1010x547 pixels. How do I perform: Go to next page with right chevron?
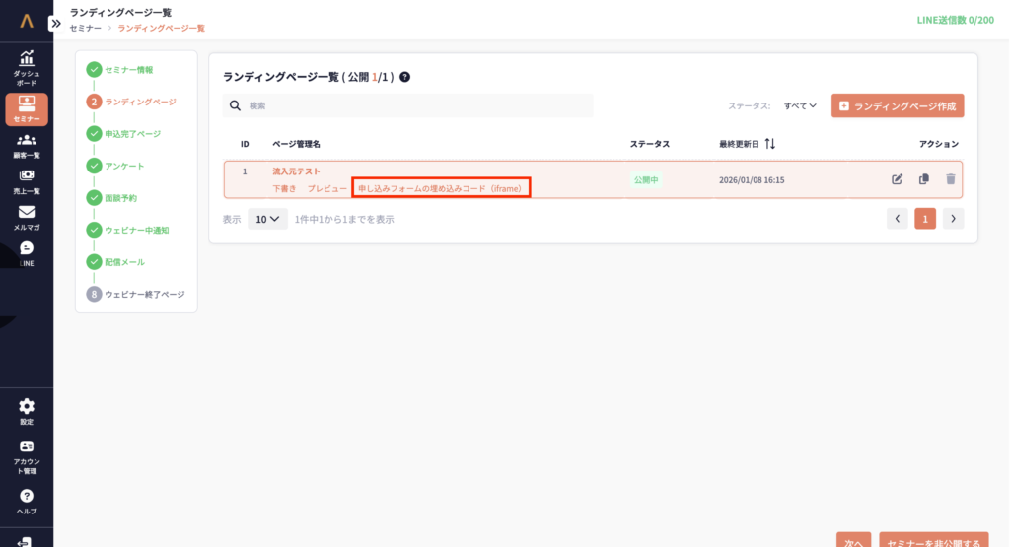pyautogui.click(x=953, y=219)
